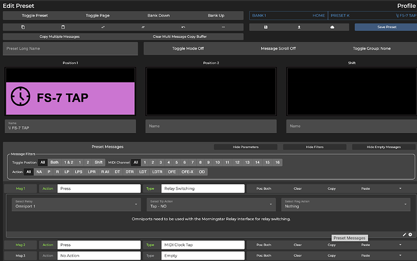
Task: Open the Select Ring Action dropdown
Action: [x=343, y=204]
